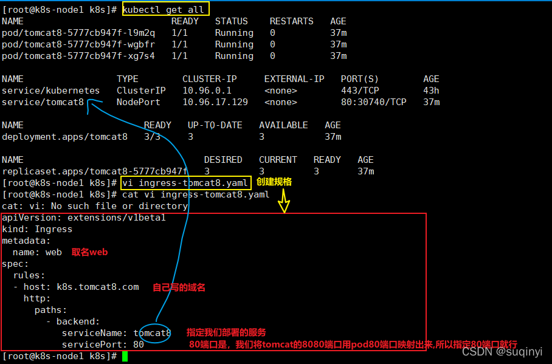This screenshot has width=552, height=364.
Task: Click the 'rules:' line
Action: (29, 275)
